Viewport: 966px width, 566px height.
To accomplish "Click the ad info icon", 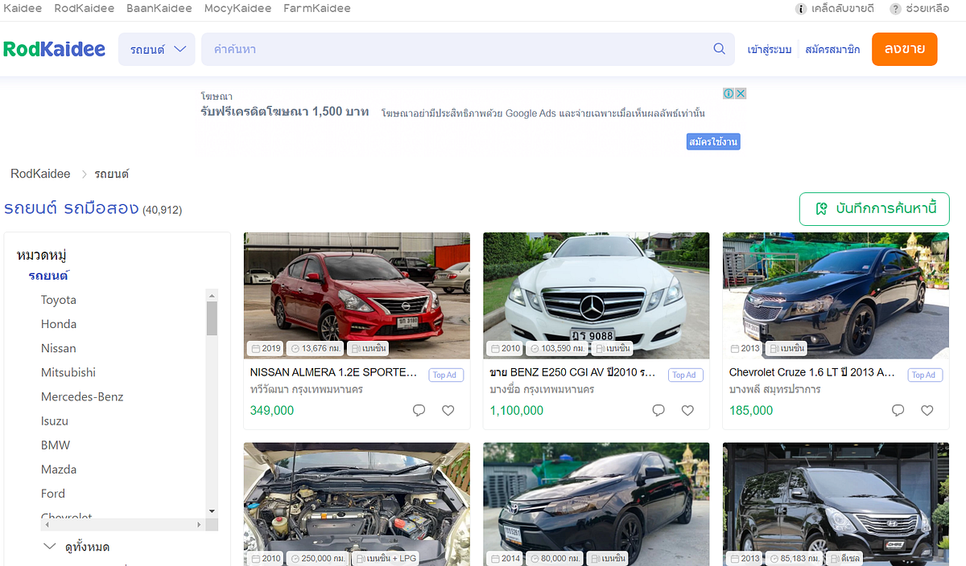I will click(x=729, y=93).
